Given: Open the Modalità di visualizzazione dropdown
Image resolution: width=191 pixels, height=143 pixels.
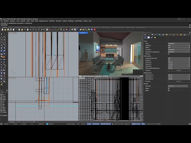Looking at the screenshot, I should coord(179,52).
